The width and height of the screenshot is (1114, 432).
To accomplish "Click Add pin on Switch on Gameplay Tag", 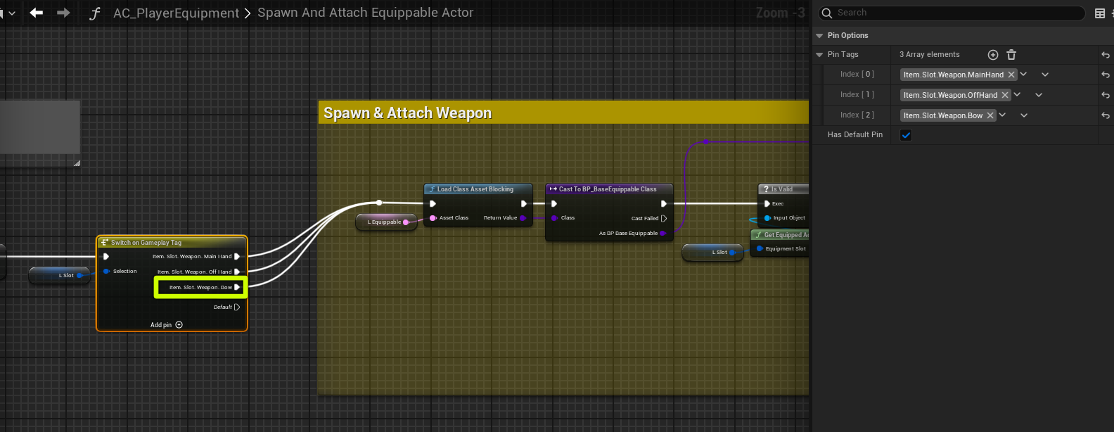I will pyautogui.click(x=166, y=325).
